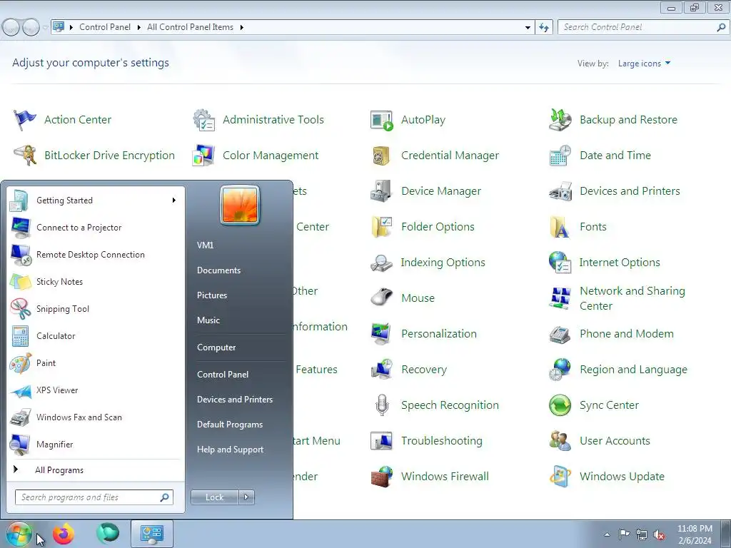The width and height of the screenshot is (731, 548).
Task: Click the Lock button
Action: point(214,497)
